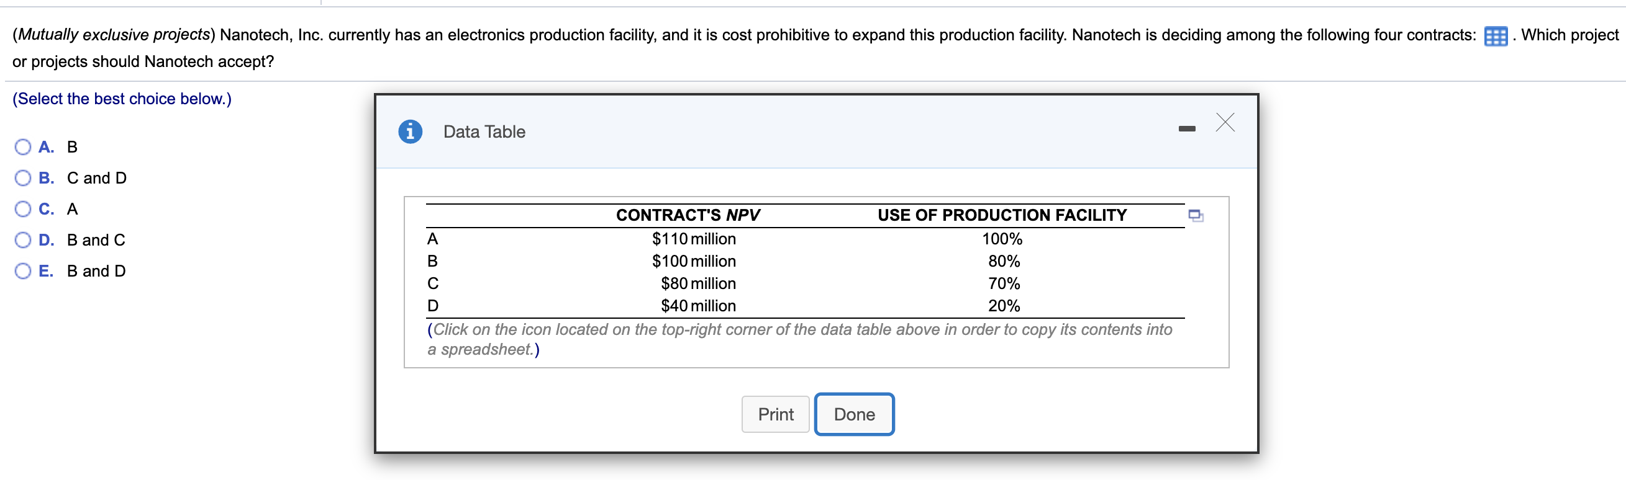Click contract row label A in table
The height and width of the screenshot is (480, 1626).
tap(432, 239)
